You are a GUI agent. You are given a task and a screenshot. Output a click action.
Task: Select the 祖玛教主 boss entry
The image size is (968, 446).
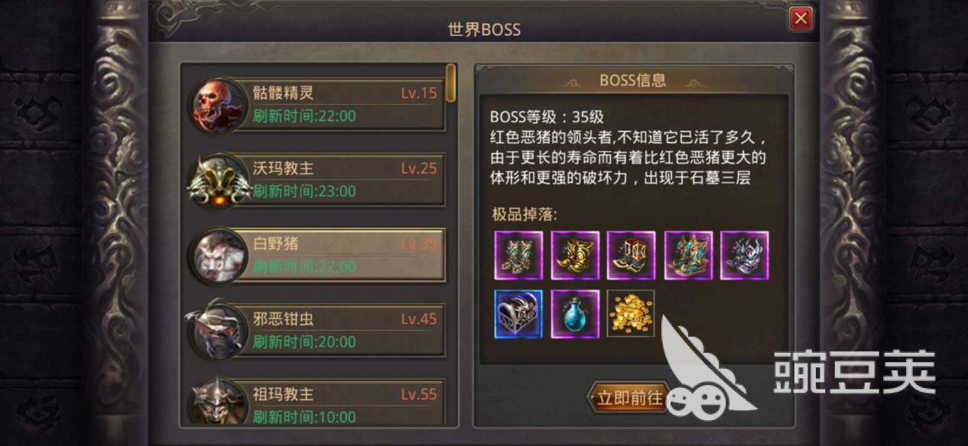coord(318,405)
